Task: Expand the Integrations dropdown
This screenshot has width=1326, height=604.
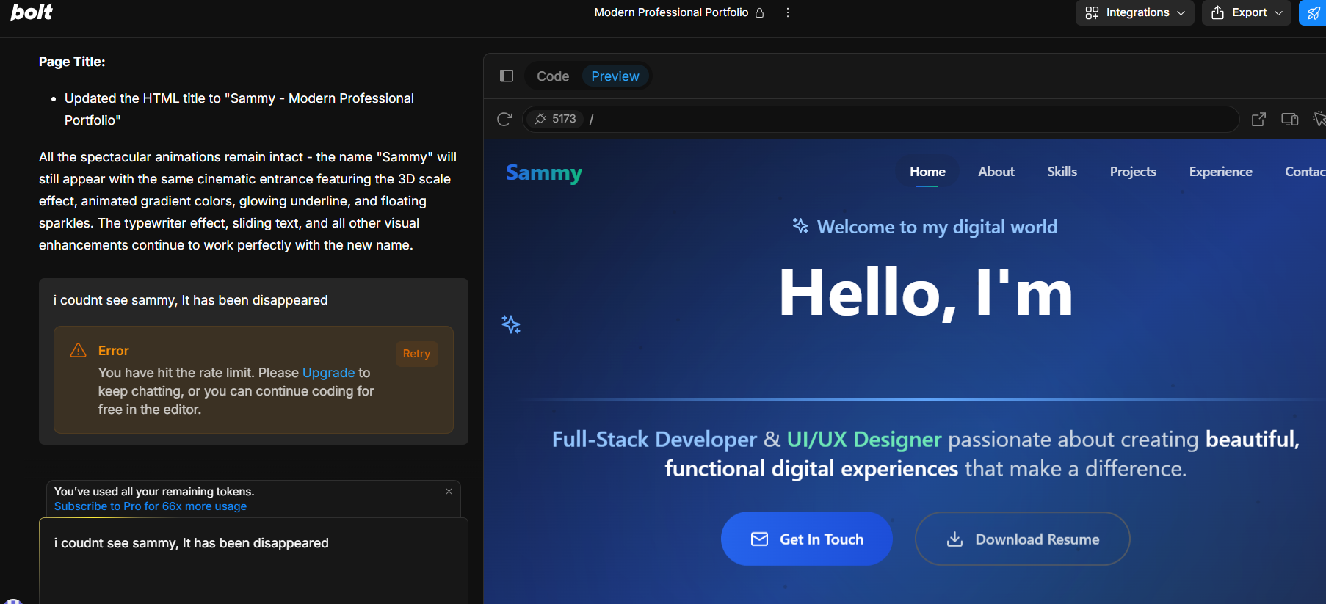Action: click(x=1134, y=12)
